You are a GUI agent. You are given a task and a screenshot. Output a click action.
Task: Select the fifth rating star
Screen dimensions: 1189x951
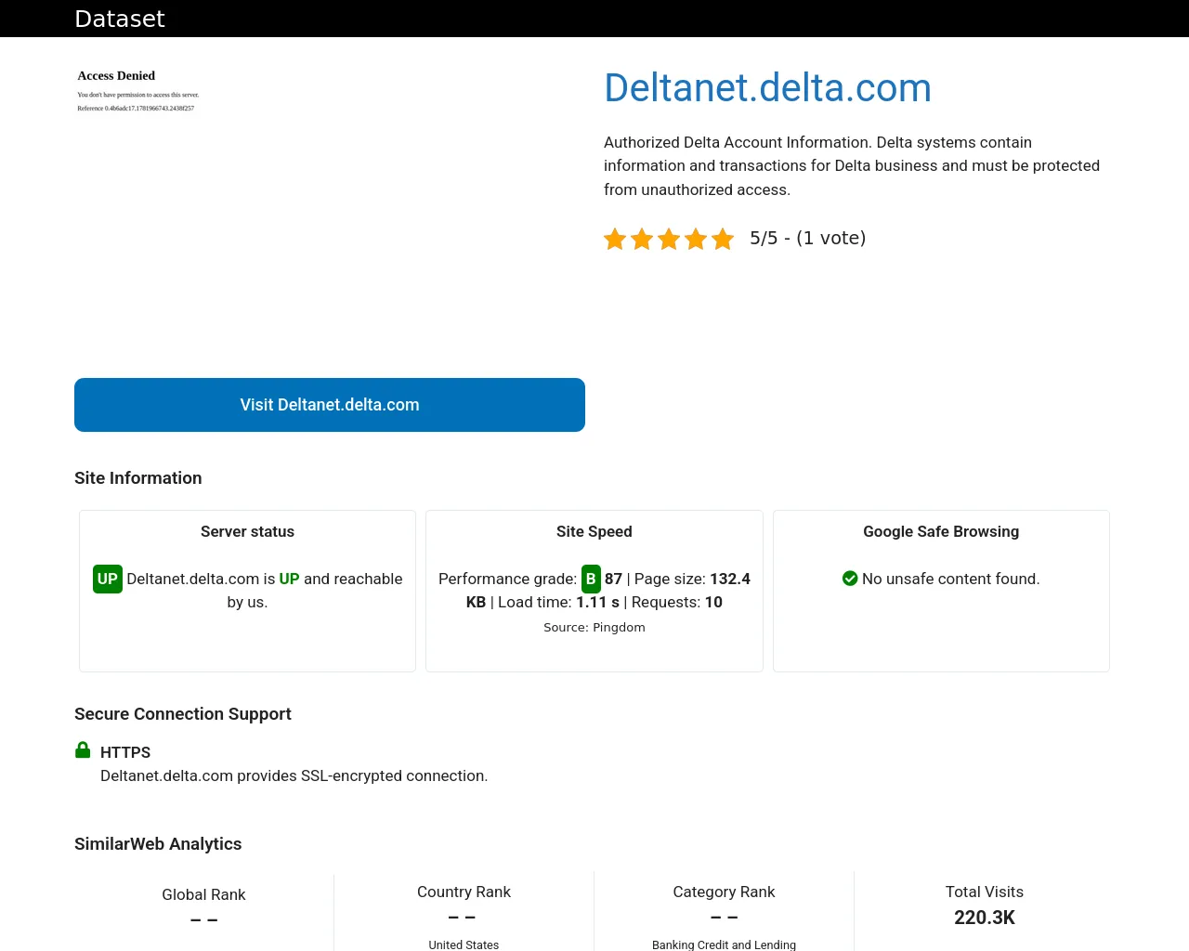coord(723,240)
